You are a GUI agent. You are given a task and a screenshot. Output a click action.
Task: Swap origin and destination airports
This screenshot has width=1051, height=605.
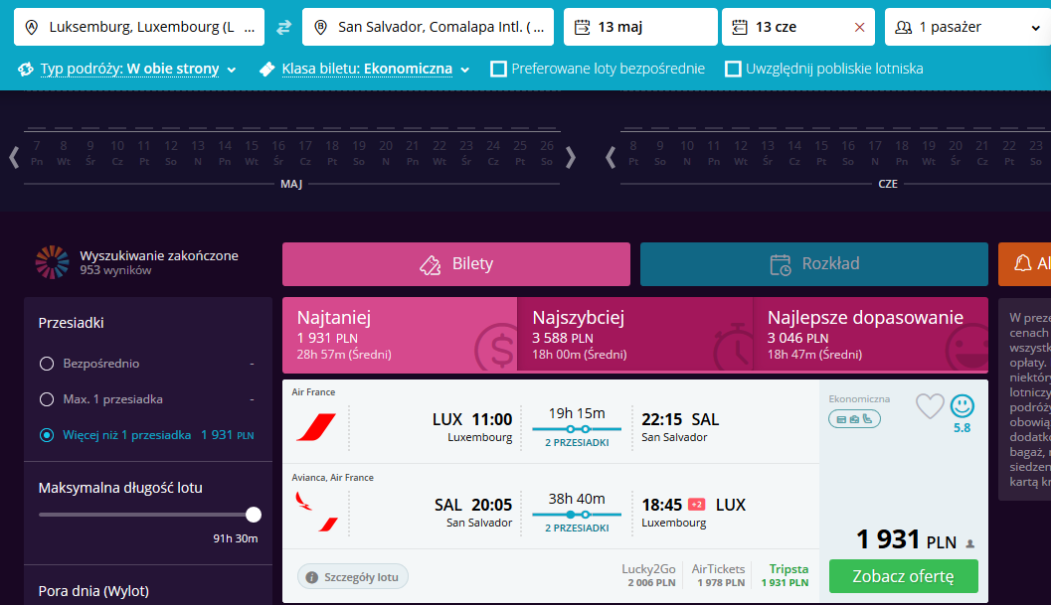[x=283, y=27]
